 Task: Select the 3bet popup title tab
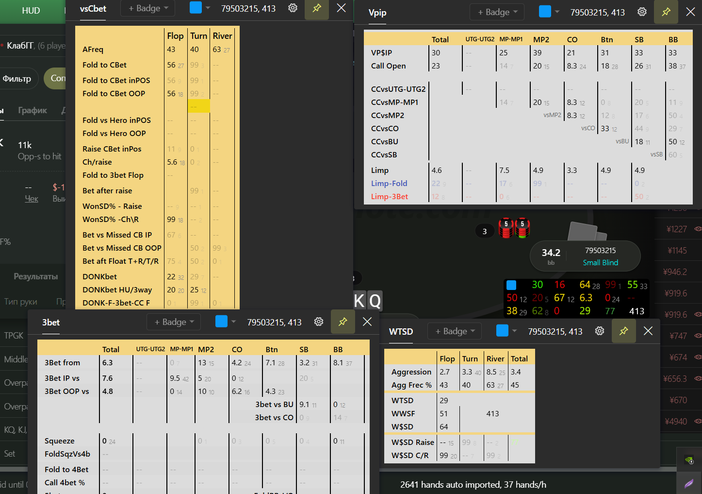[51, 322]
